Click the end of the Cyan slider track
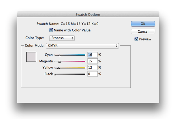The image size is (173, 119). [x=85, y=55]
